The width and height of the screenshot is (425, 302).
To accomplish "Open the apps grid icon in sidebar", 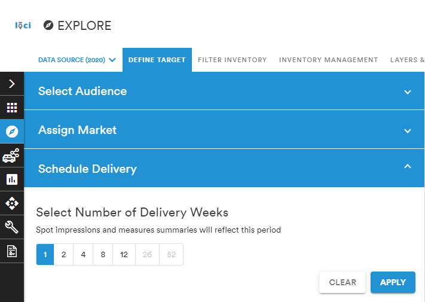I will click(x=12, y=108).
